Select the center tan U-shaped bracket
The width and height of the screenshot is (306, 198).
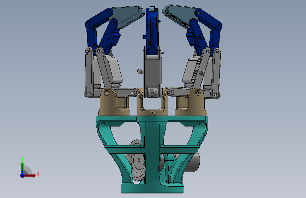click(152, 102)
